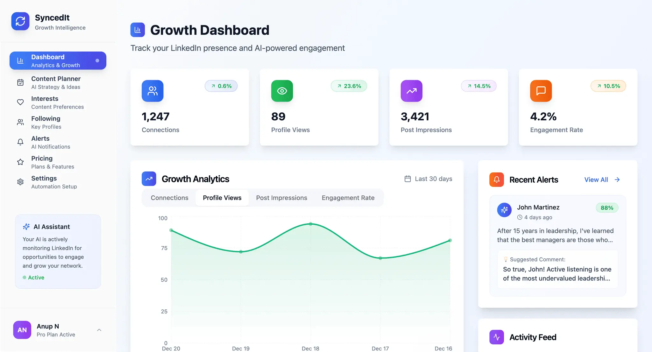Open Pricing via the star icon

[x=20, y=162]
